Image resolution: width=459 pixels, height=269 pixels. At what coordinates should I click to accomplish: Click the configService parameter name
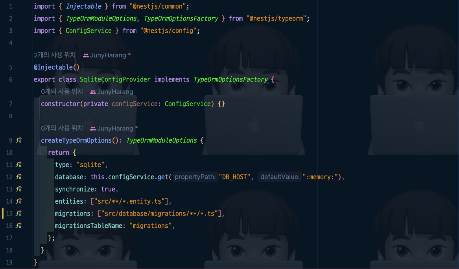click(135, 104)
